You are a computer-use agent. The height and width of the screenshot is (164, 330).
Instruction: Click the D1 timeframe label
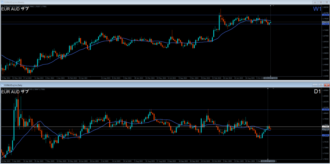coord(317,92)
